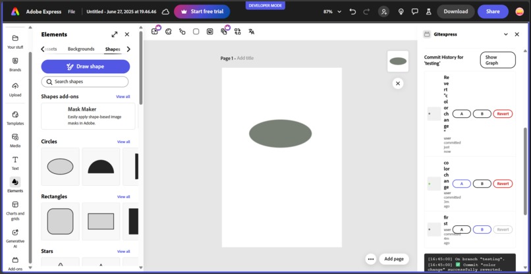Open Charts and grids panel
This screenshot has width=531, height=274.
click(x=15, y=211)
